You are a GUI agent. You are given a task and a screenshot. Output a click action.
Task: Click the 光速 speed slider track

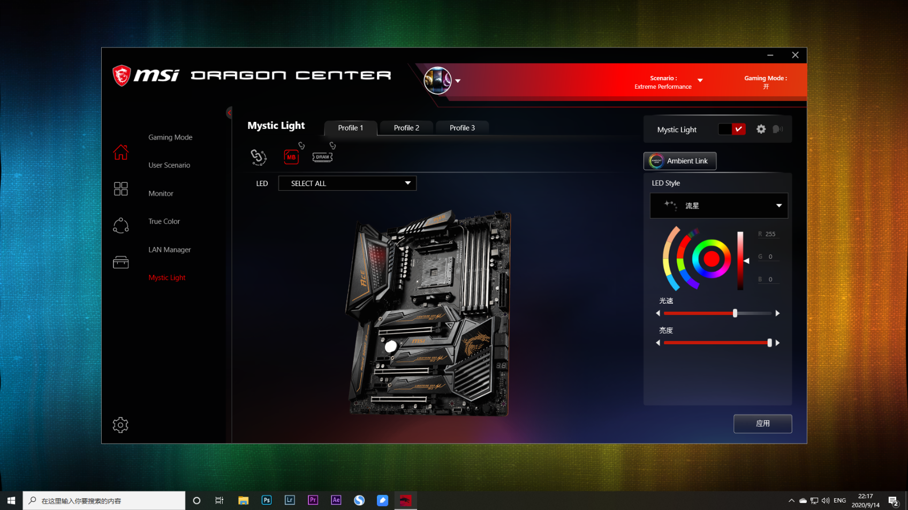pyautogui.click(x=717, y=313)
